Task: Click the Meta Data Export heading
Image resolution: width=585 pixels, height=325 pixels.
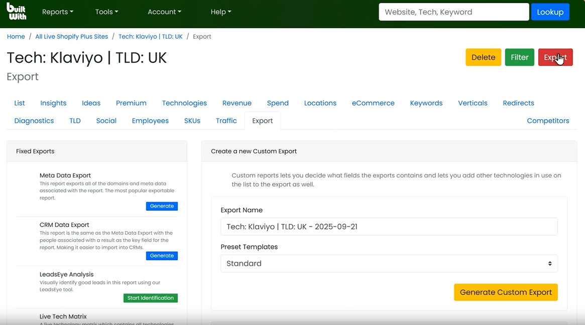Action: click(65, 176)
